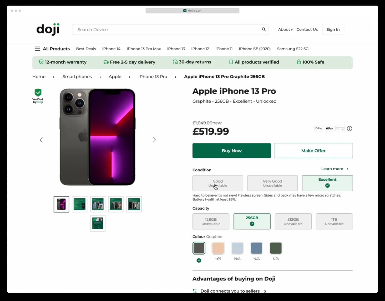Click the Buy Now button
Image resolution: width=385 pixels, height=301 pixels.
pyautogui.click(x=231, y=151)
